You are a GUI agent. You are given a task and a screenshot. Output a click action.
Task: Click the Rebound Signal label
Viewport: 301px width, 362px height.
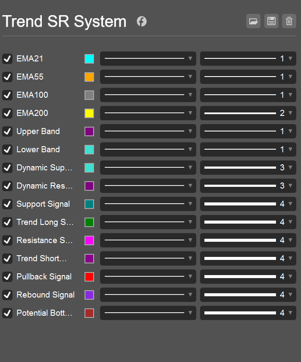pyautogui.click(x=45, y=295)
